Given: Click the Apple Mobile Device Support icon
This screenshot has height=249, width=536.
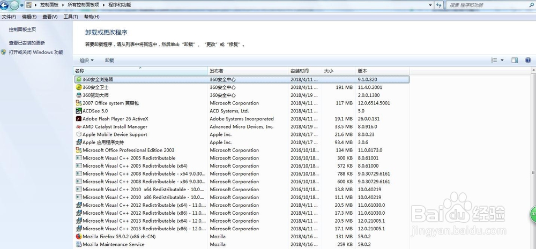Looking at the screenshot, I should [x=79, y=134].
